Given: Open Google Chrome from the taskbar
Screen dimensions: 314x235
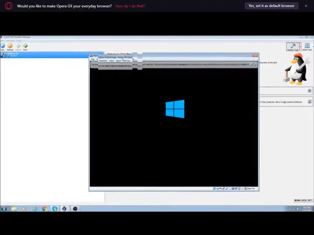Looking at the screenshot, I should pyautogui.click(x=44, y=209).
